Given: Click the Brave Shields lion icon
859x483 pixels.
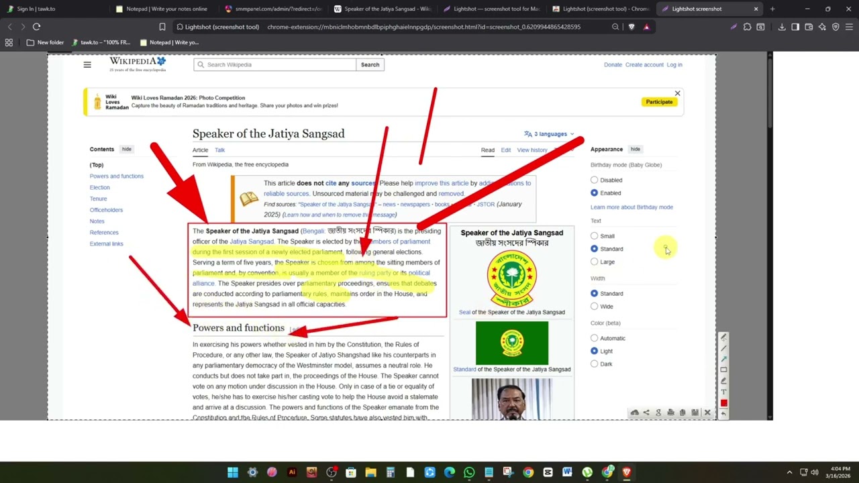Looking at the screenshot, I should coord(631,27).
